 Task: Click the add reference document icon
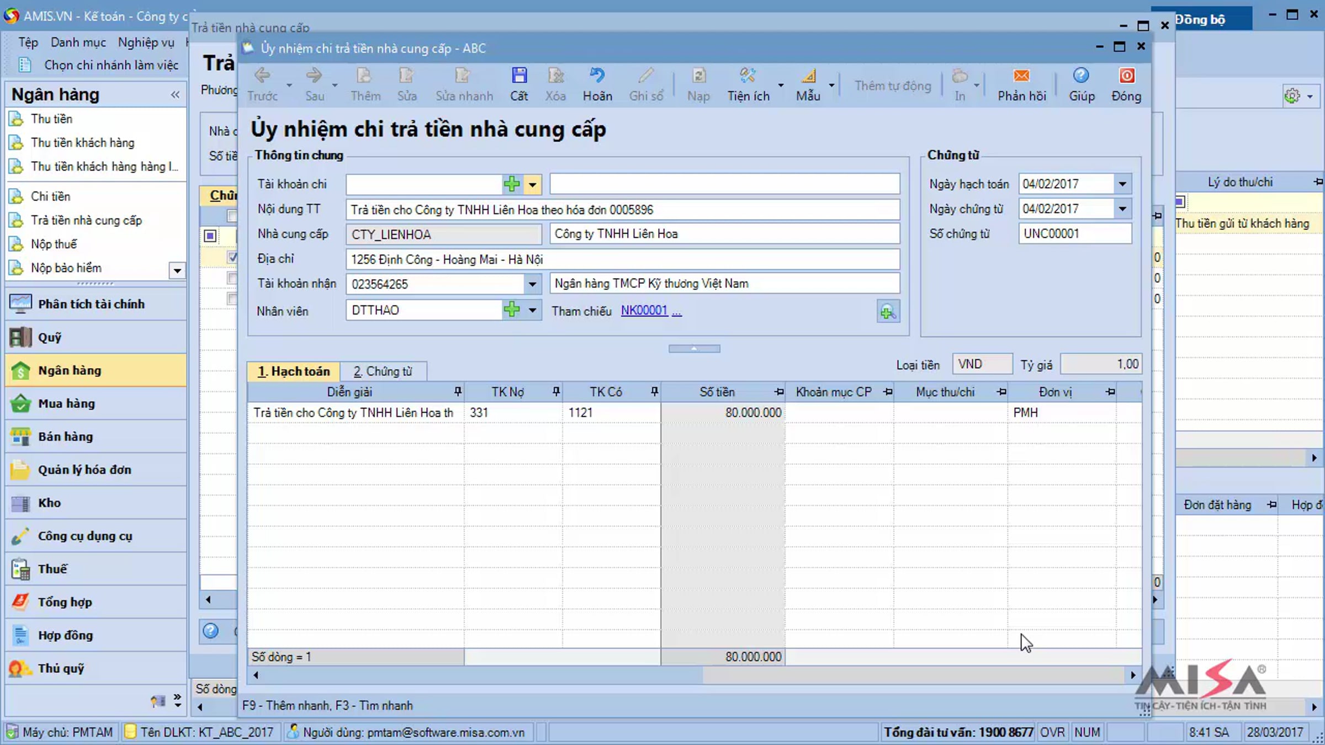coord(888,312)
